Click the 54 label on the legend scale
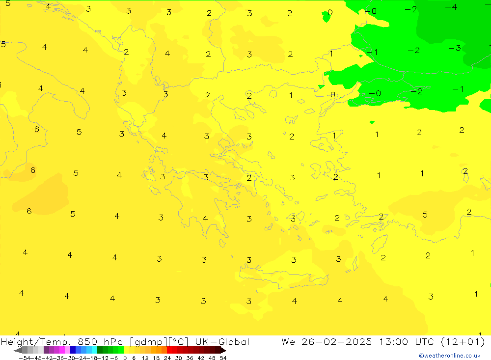The width and height of the screenshot is (491, 360). click(x=223, y=358)
